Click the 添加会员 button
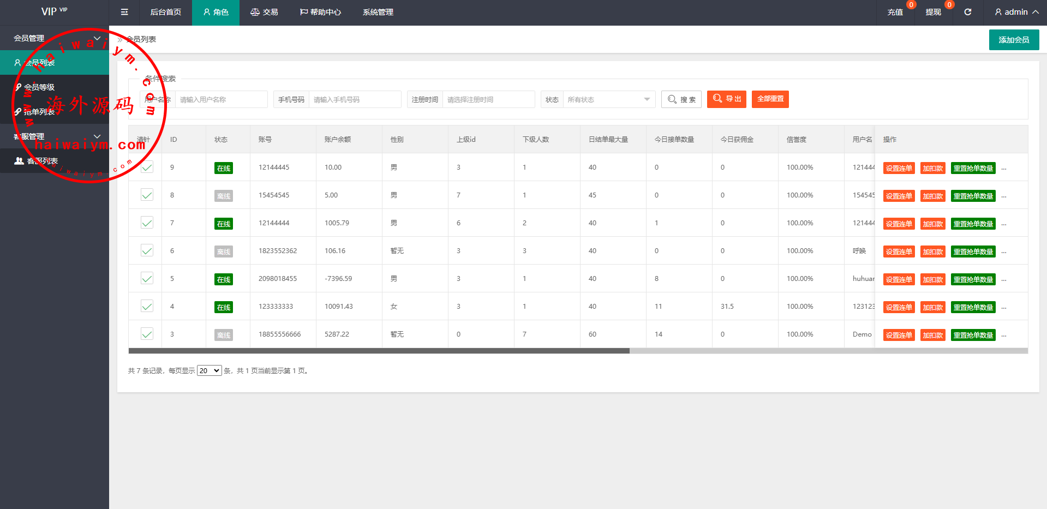 [1014, 40]
